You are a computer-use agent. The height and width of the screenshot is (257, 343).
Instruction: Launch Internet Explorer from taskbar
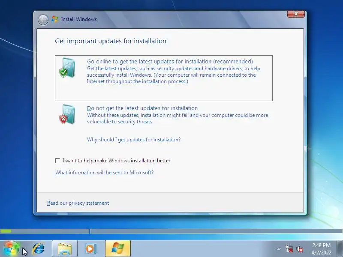point(39,249)
